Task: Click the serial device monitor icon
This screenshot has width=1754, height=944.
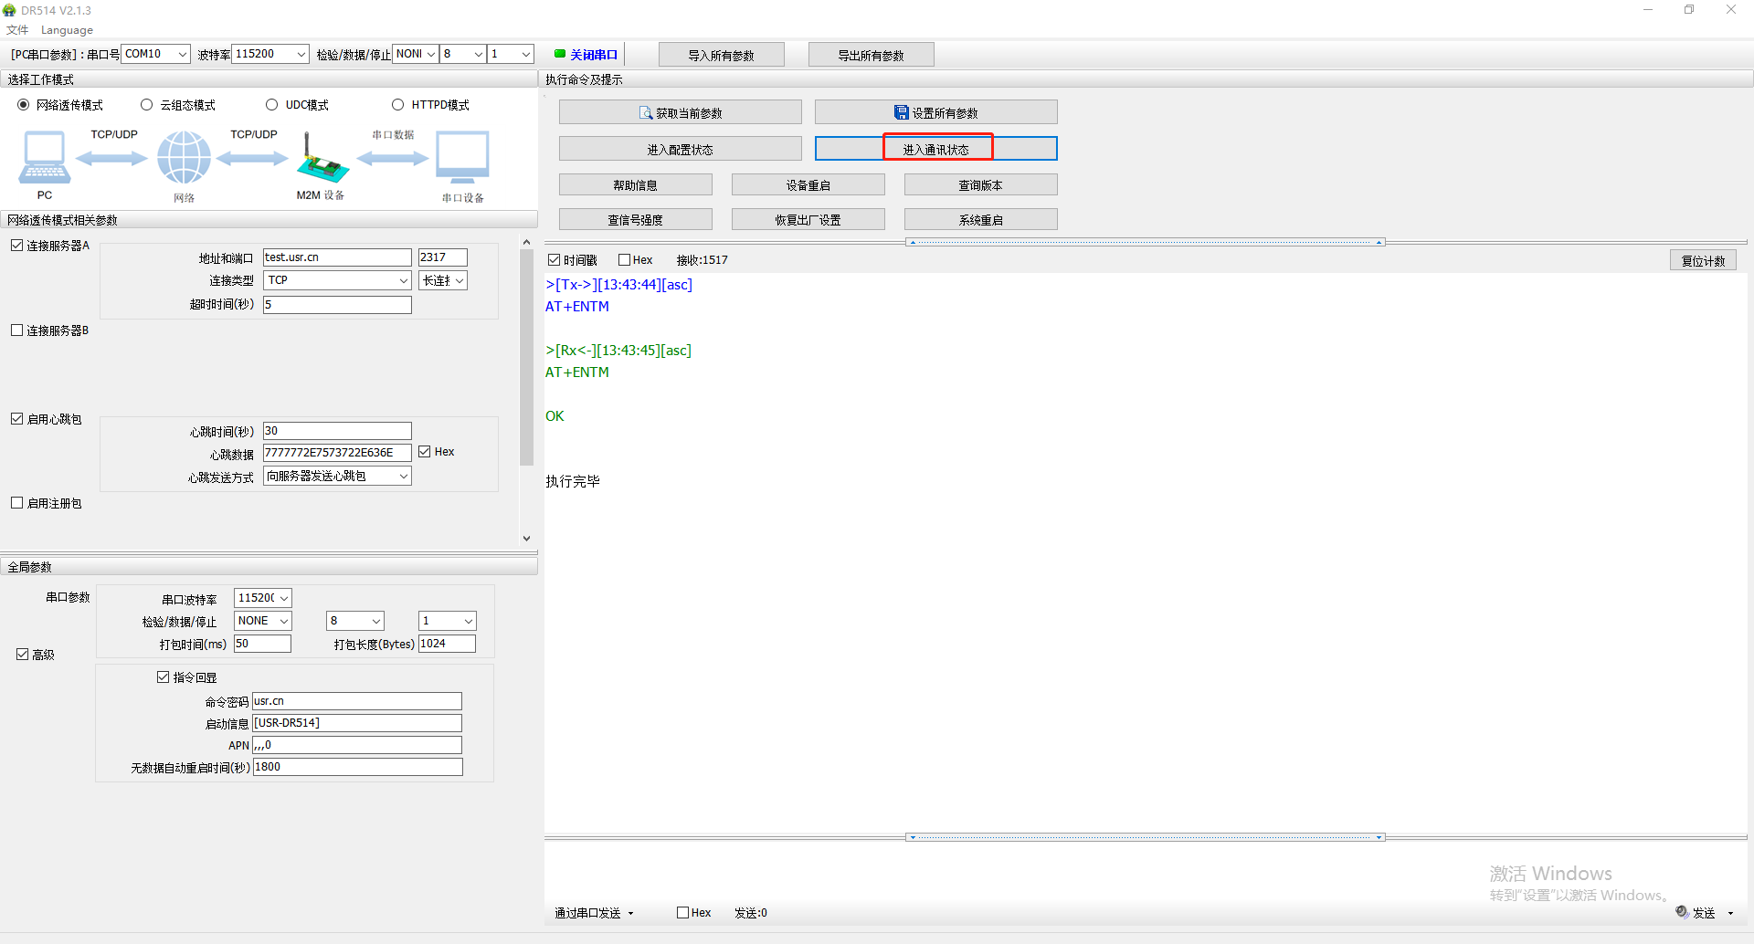Action: pos(462,157)
